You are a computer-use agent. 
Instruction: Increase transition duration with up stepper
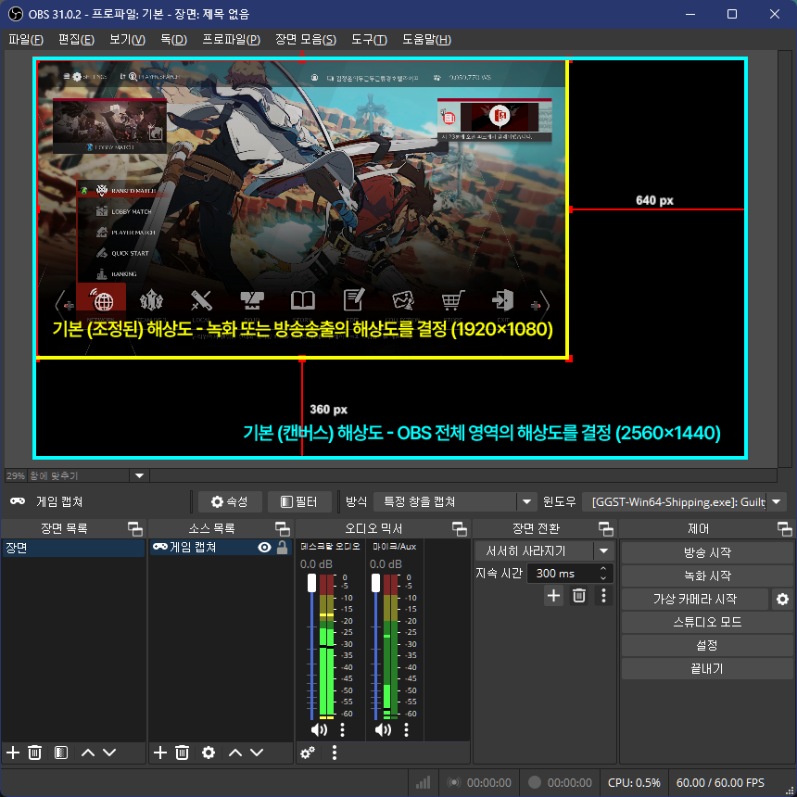pos(602,568)
